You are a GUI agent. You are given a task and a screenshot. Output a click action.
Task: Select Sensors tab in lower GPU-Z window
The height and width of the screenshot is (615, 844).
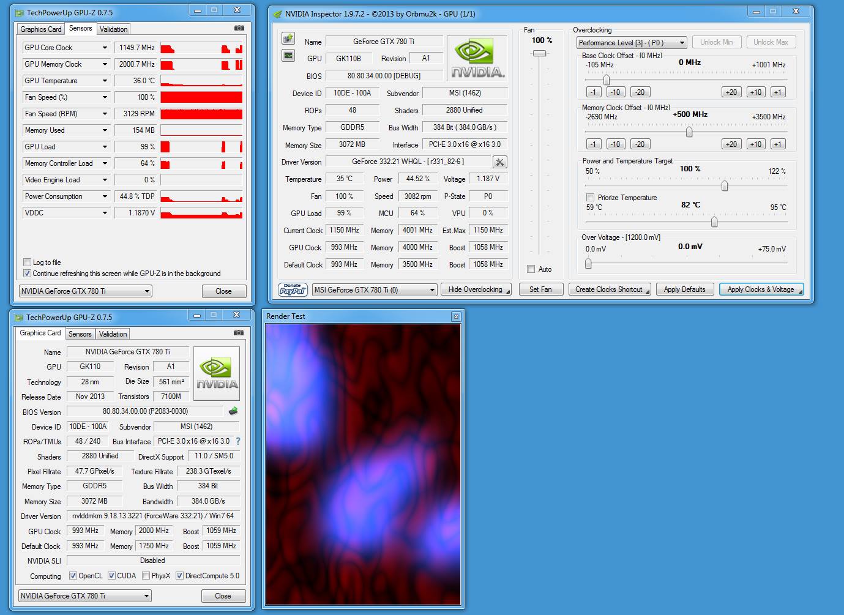pos(80,334)
